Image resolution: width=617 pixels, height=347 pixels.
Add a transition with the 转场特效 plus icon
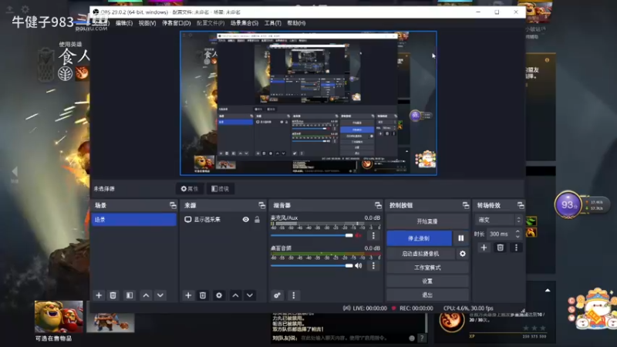click(484, 248)
